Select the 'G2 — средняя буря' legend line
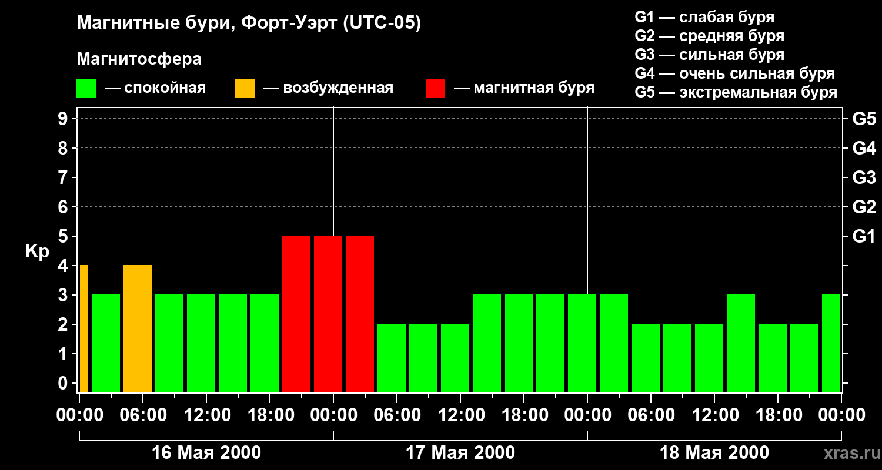Image resolution: width=882 pixels, height=470 pixels. pos(710,36)
